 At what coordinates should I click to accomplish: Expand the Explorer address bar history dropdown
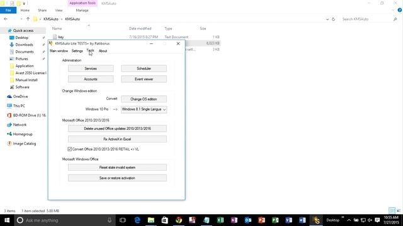[x=327, y=19]
